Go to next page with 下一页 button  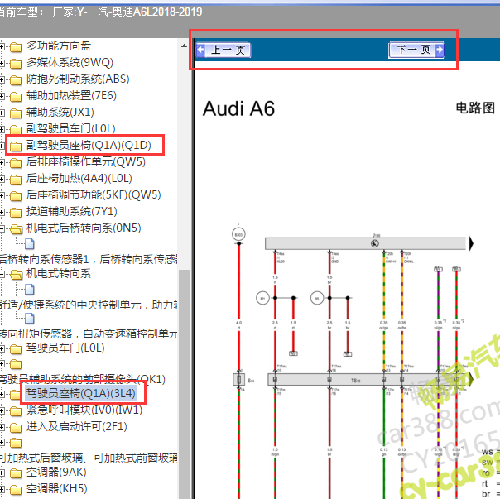pos(416,50)
